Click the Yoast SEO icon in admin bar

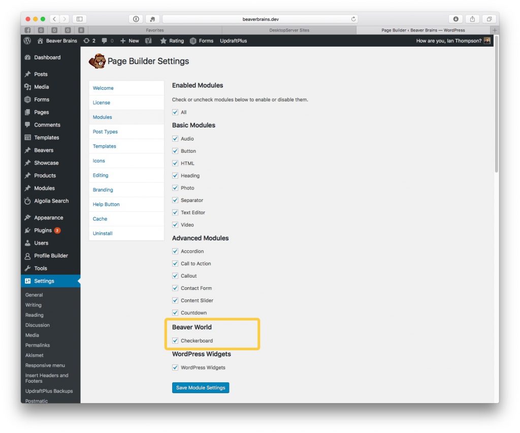tap(149, 41)
